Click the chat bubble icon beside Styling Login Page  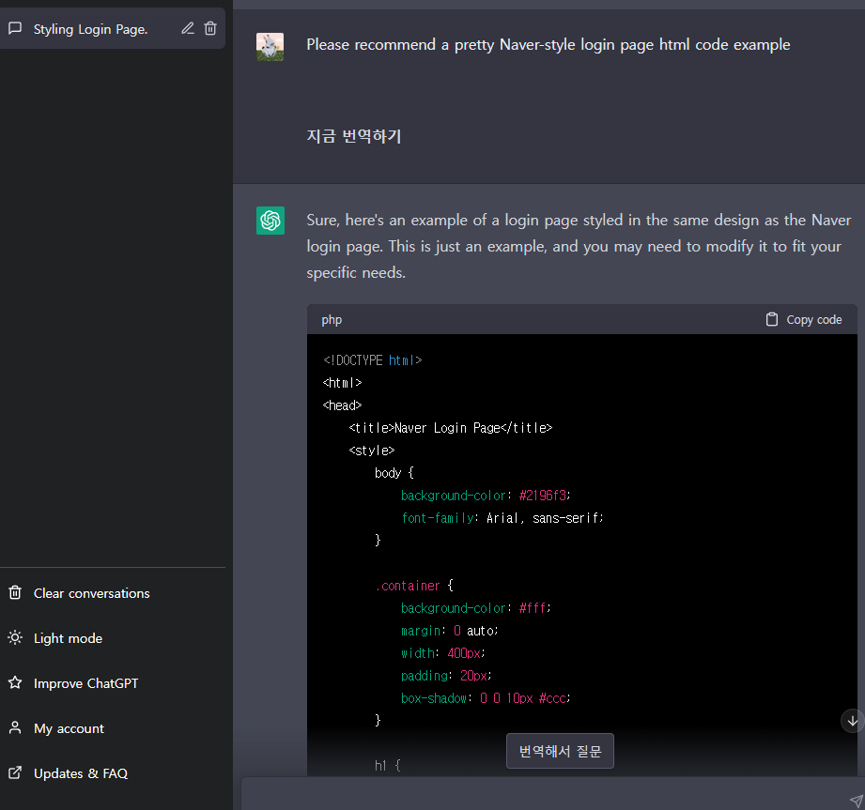pyautogui.click(x=15, y=28)
